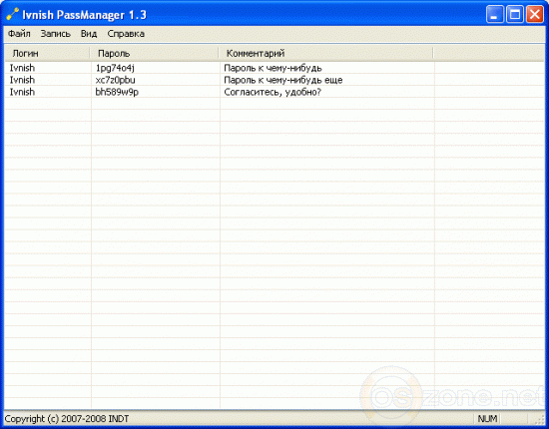Click the NUM status bar indicator
549x429 pixels.
487,418
